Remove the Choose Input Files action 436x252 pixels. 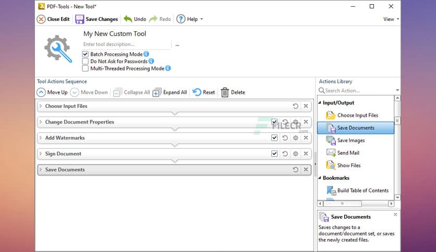tap(306, 106)
